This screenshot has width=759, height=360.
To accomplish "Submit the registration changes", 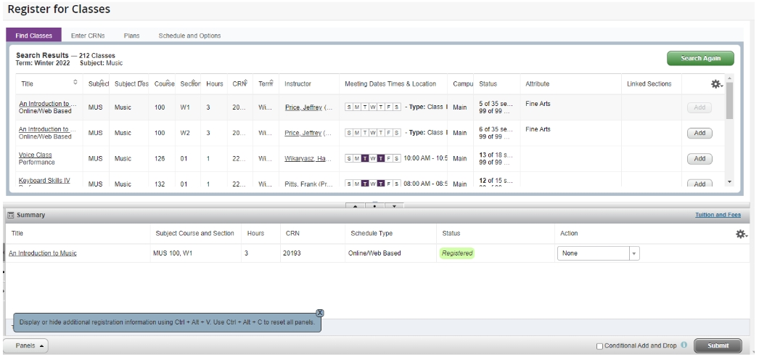I will click(x=718, y=345).
